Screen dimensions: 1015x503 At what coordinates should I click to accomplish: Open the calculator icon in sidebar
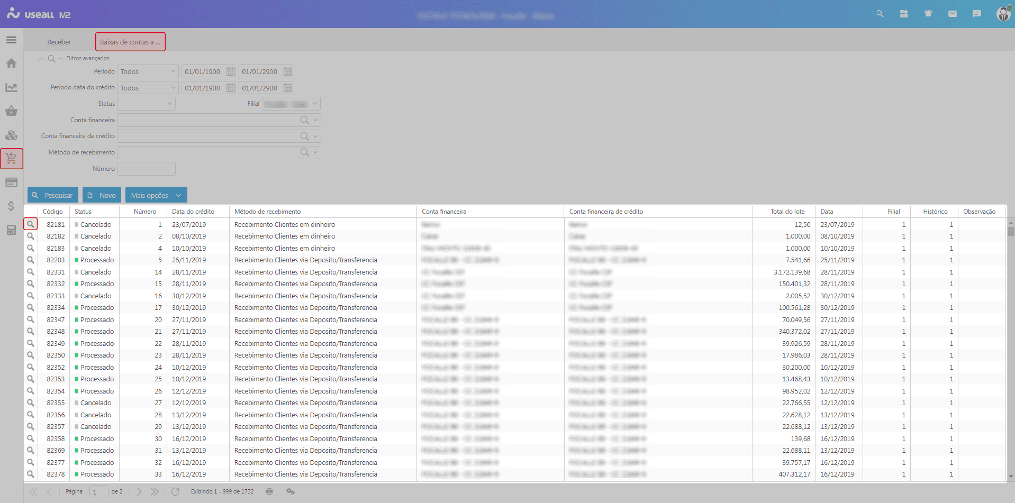coord(11,230)
